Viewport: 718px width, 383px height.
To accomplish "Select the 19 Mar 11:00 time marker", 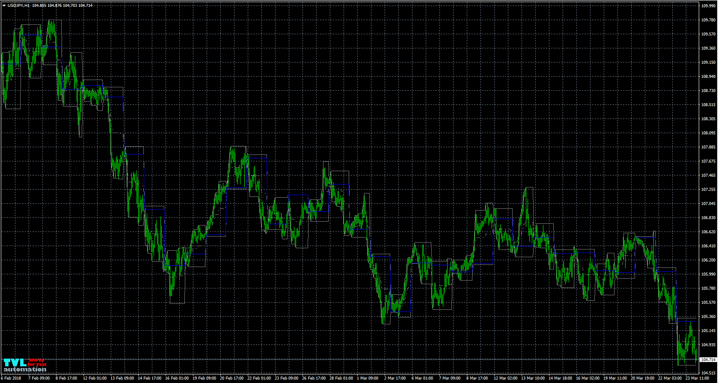I will pos(615,378).
